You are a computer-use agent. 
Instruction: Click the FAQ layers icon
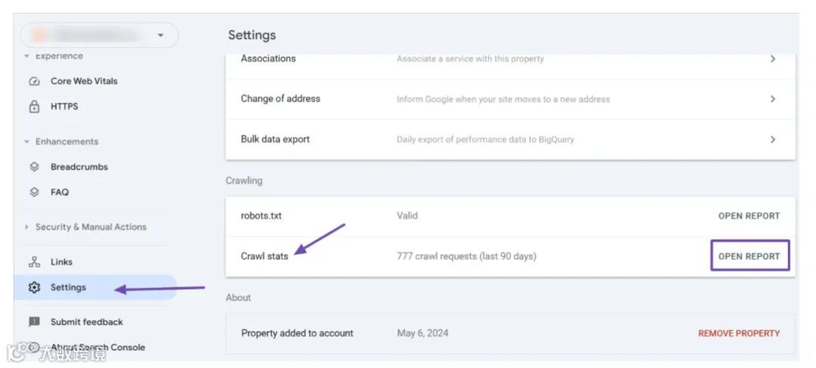(x=34, y=192)
